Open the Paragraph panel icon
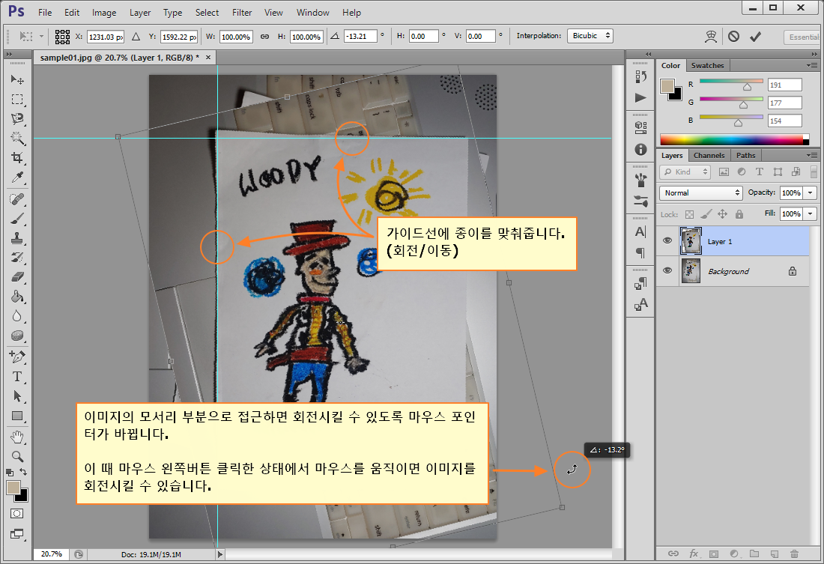 640,253
